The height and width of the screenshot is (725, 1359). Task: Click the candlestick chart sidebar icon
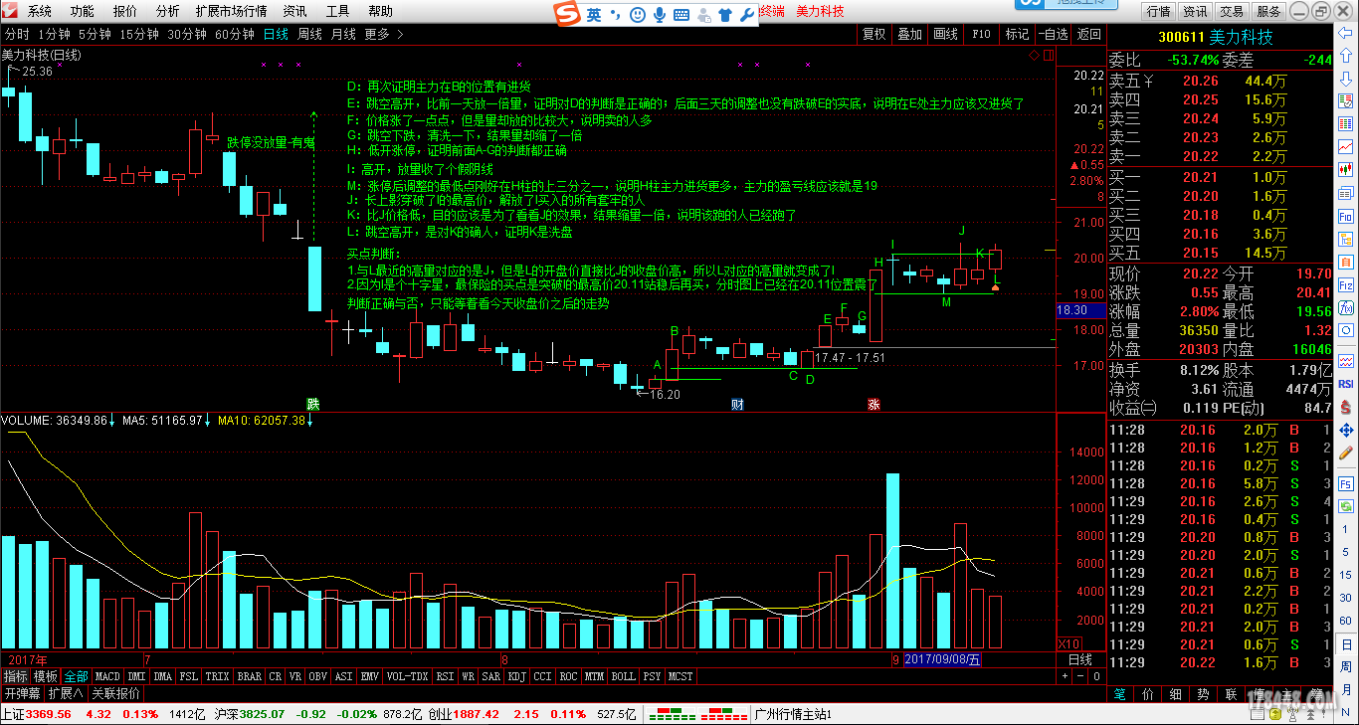[1345, 168]
